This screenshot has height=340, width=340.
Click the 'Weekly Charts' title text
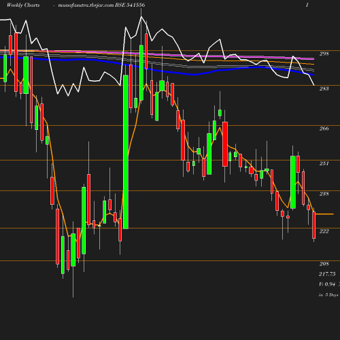coord(23,5)
